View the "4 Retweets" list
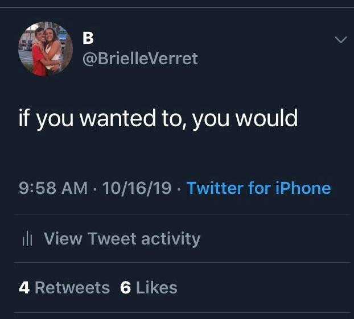 point(64,288)
